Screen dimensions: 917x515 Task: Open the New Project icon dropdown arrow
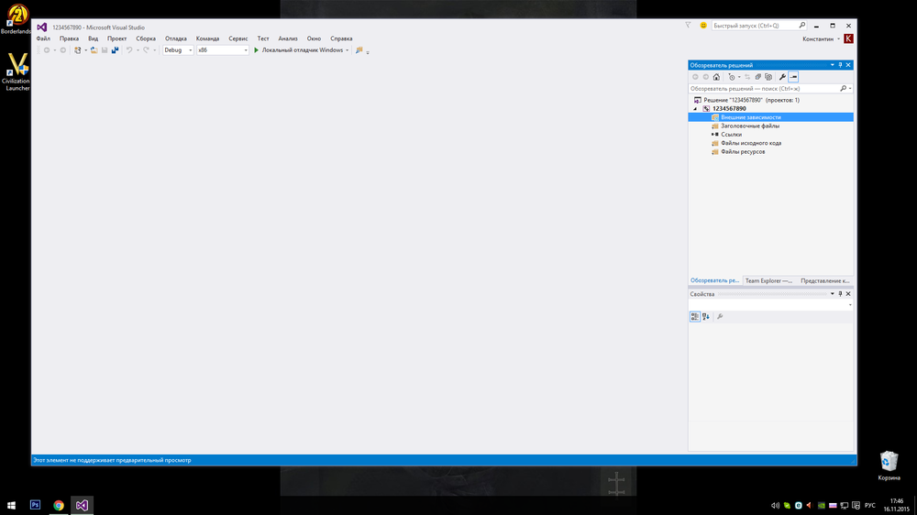tap(85, 50)
